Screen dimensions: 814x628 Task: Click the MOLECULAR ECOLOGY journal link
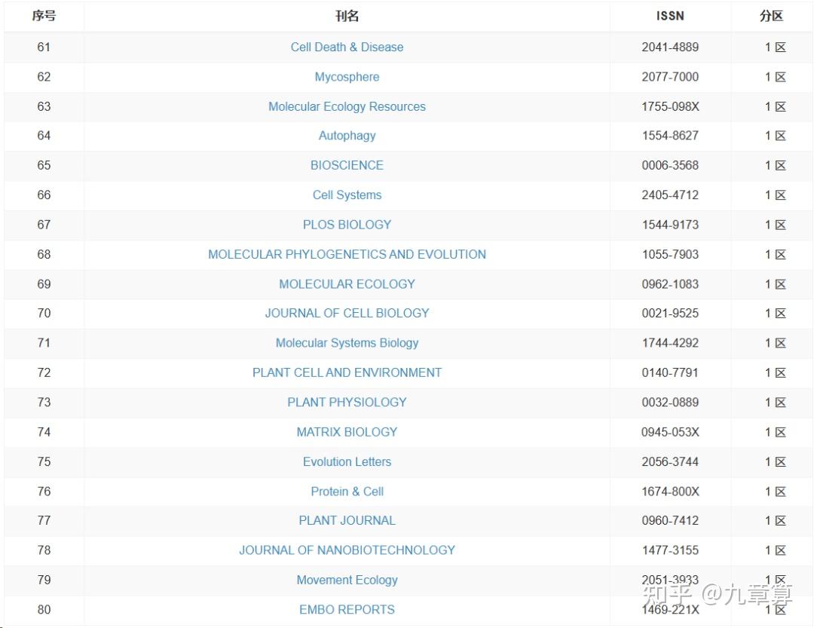pyautogui.click(x=347, y=284)
